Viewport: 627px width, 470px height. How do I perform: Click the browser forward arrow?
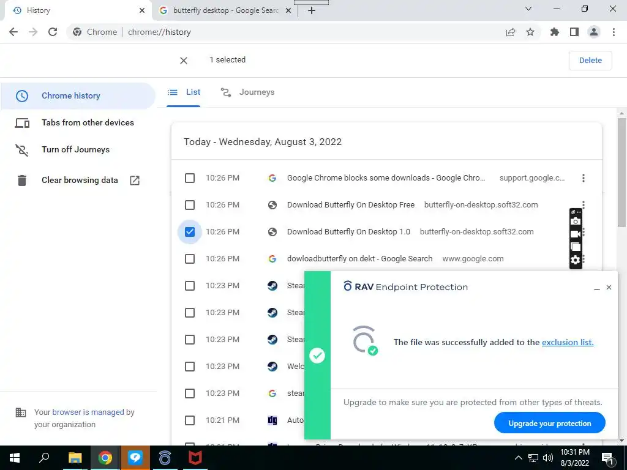pyautogui.click(x=33, y=32)
